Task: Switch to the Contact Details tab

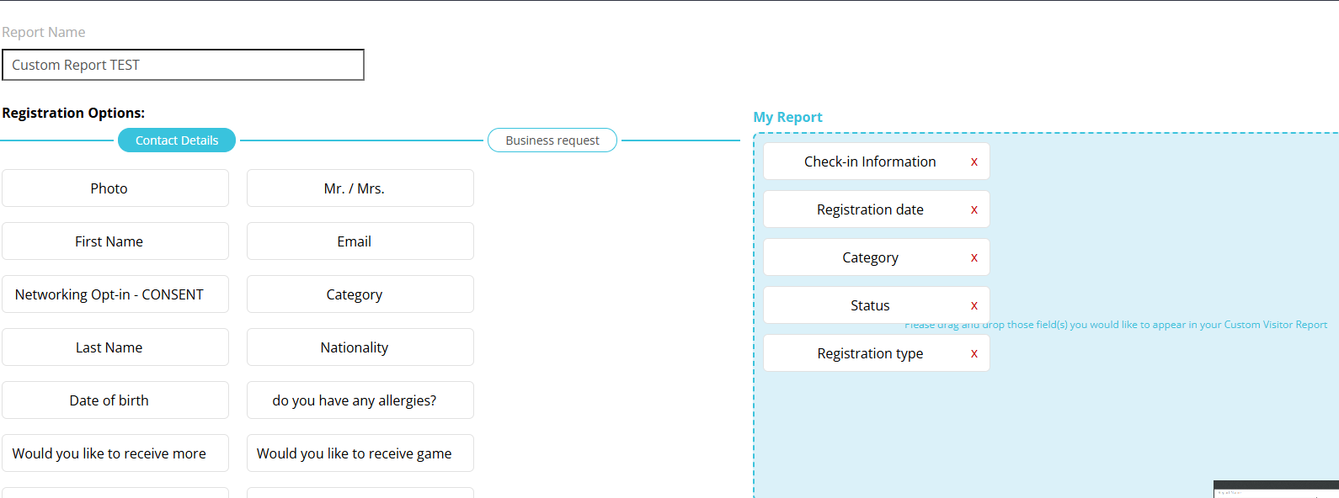Action: 177,140
